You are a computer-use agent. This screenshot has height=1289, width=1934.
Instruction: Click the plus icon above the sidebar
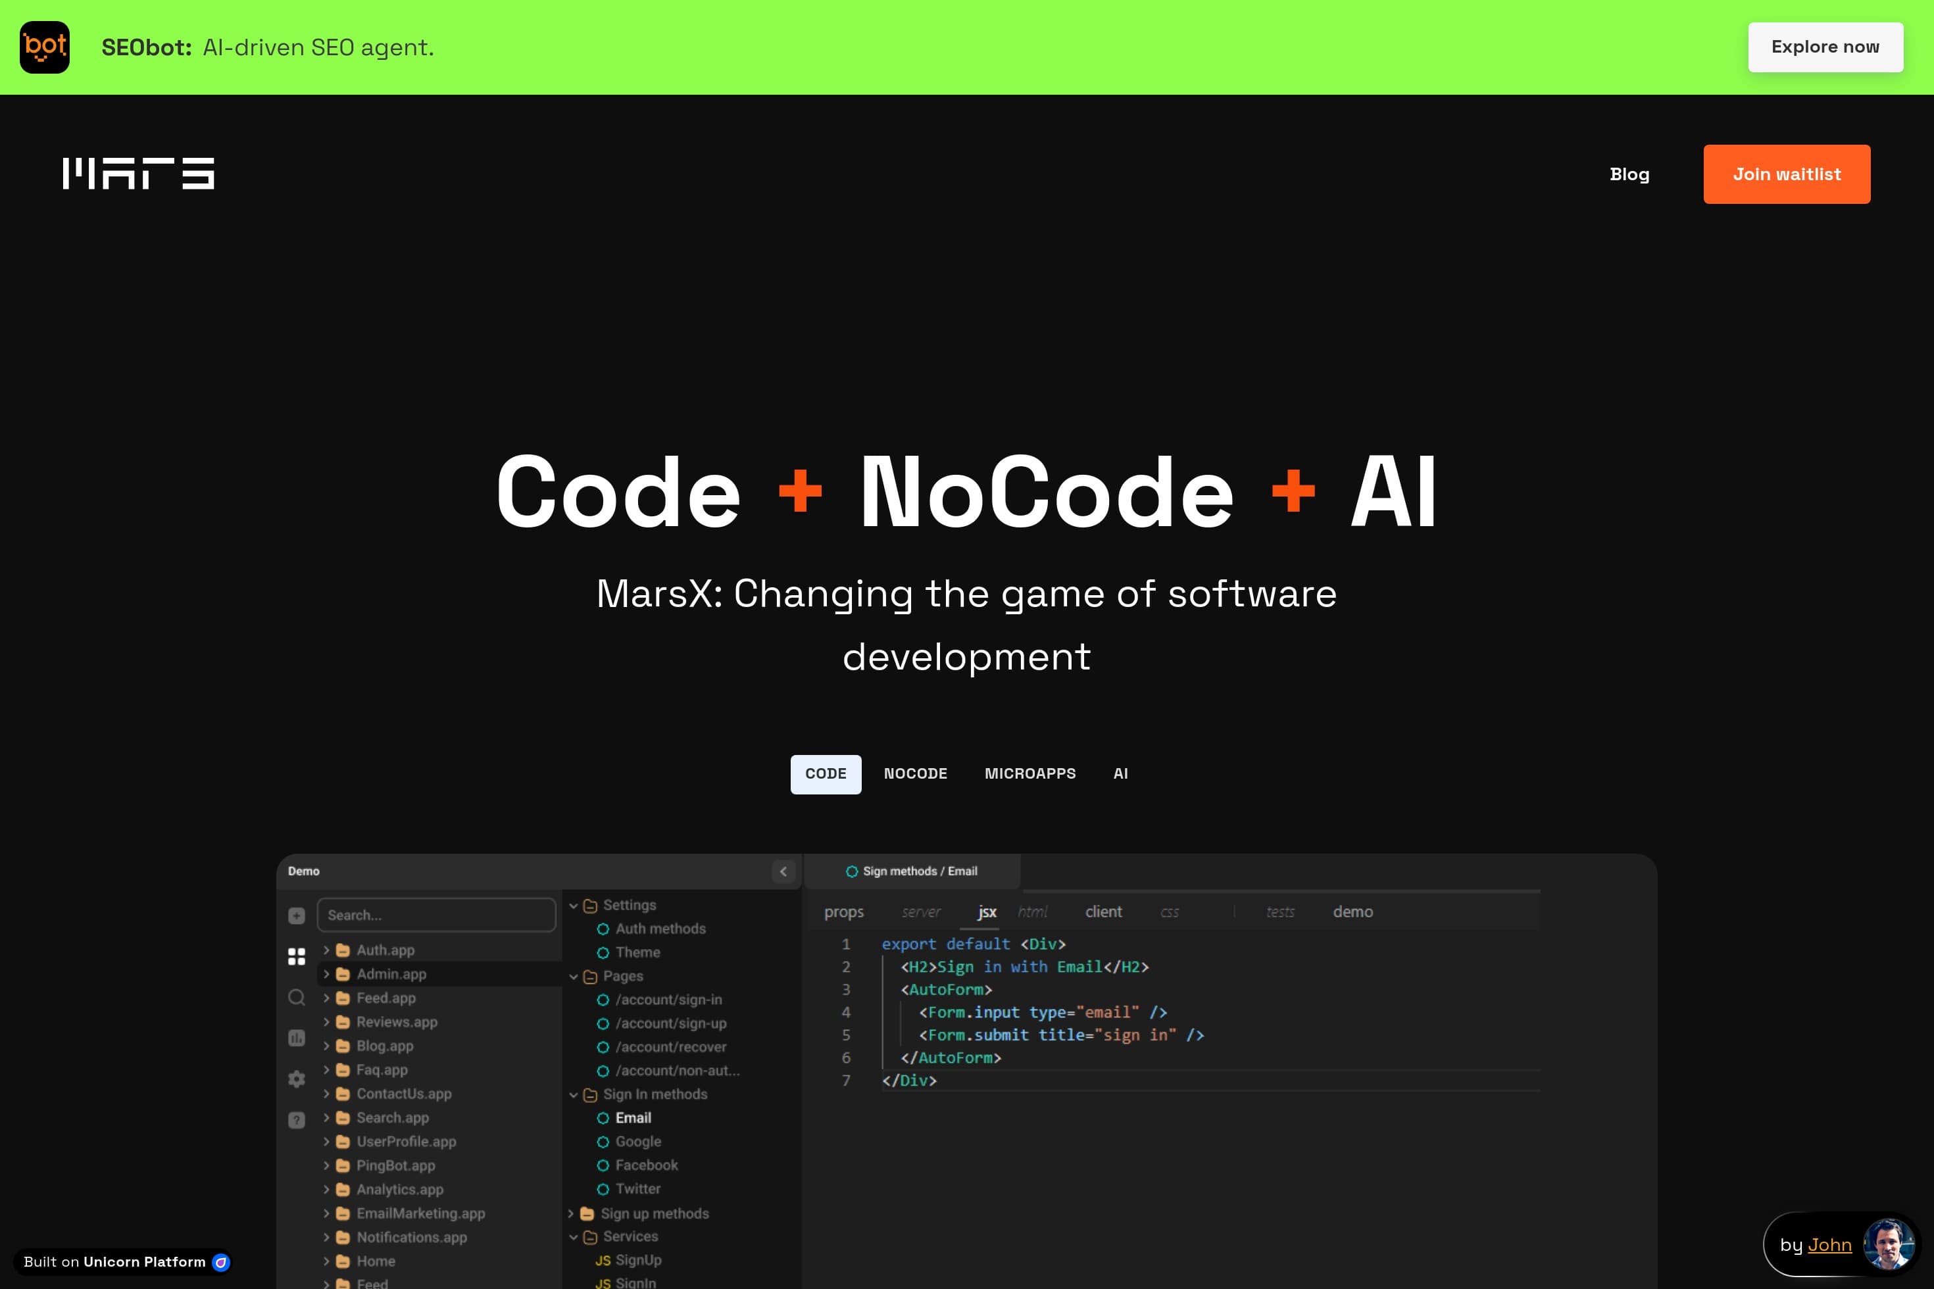(x=296, y=914)
